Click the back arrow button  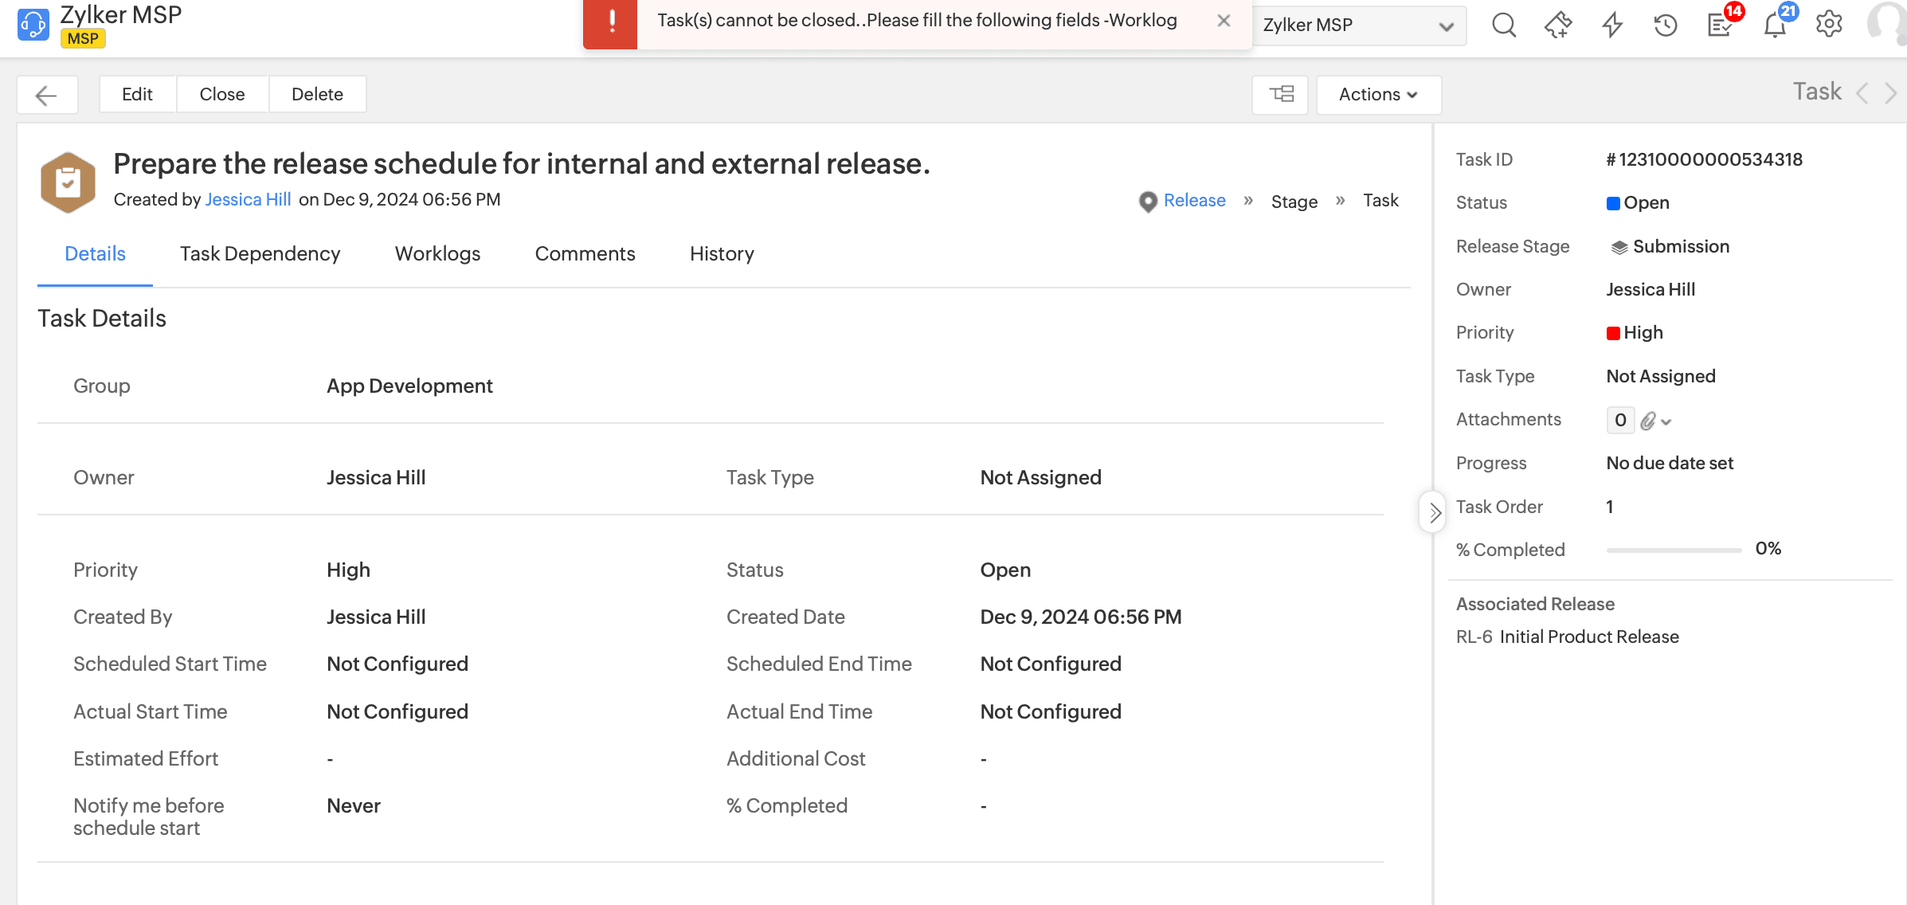click(x=47, y=95)
